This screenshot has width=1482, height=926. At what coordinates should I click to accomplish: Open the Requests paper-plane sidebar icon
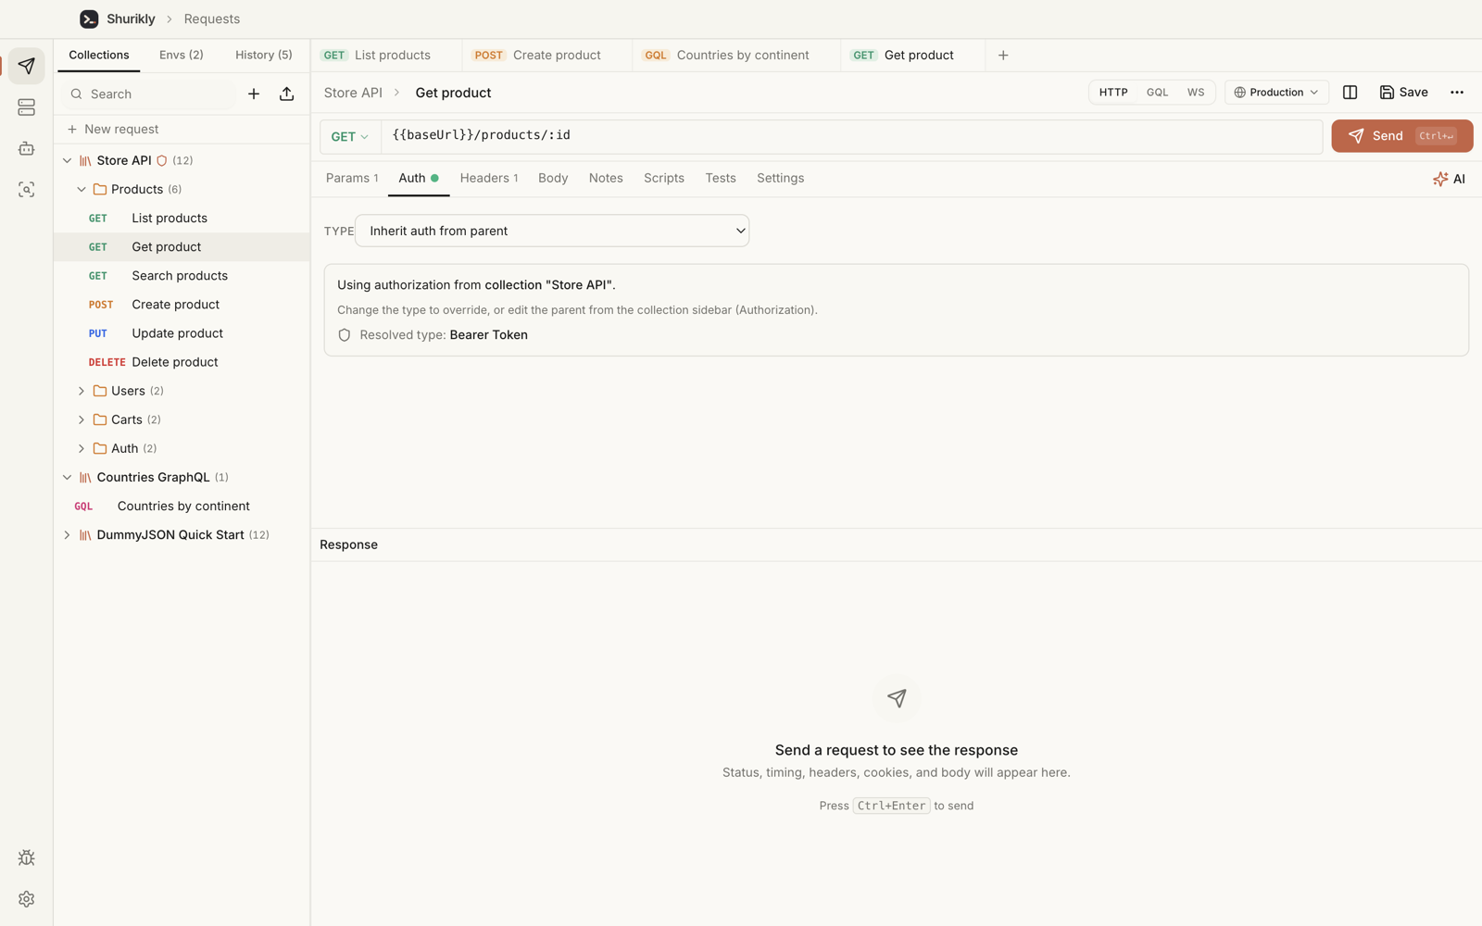coord(26,66)
